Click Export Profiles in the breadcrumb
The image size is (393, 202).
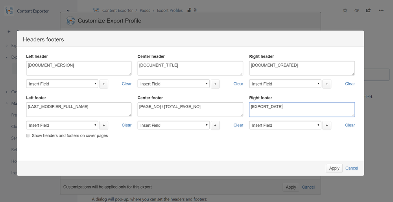click(170, 10)
